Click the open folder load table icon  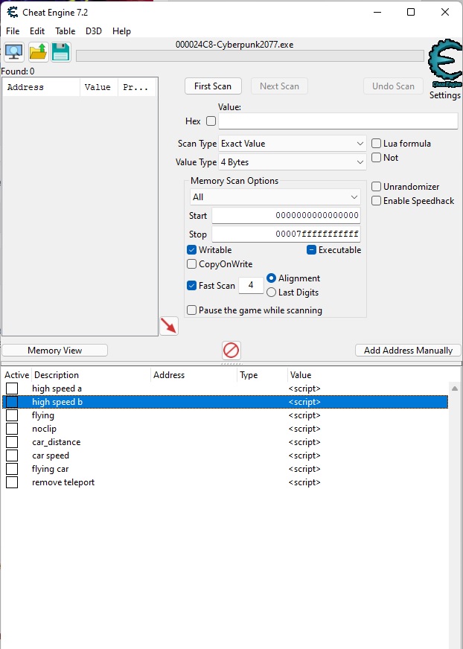(x=38, y=52)
